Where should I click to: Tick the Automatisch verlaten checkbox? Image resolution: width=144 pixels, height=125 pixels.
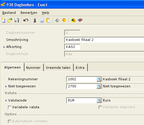10,121
